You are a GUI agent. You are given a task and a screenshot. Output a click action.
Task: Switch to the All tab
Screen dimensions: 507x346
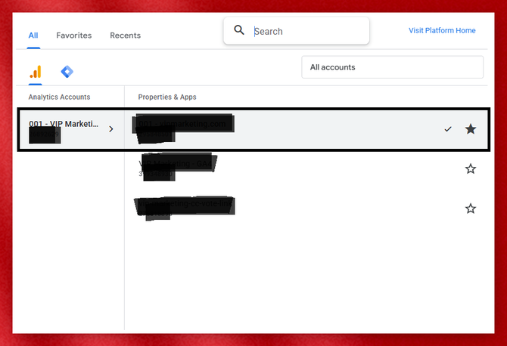pyautogui.click(x=33, y=36)
